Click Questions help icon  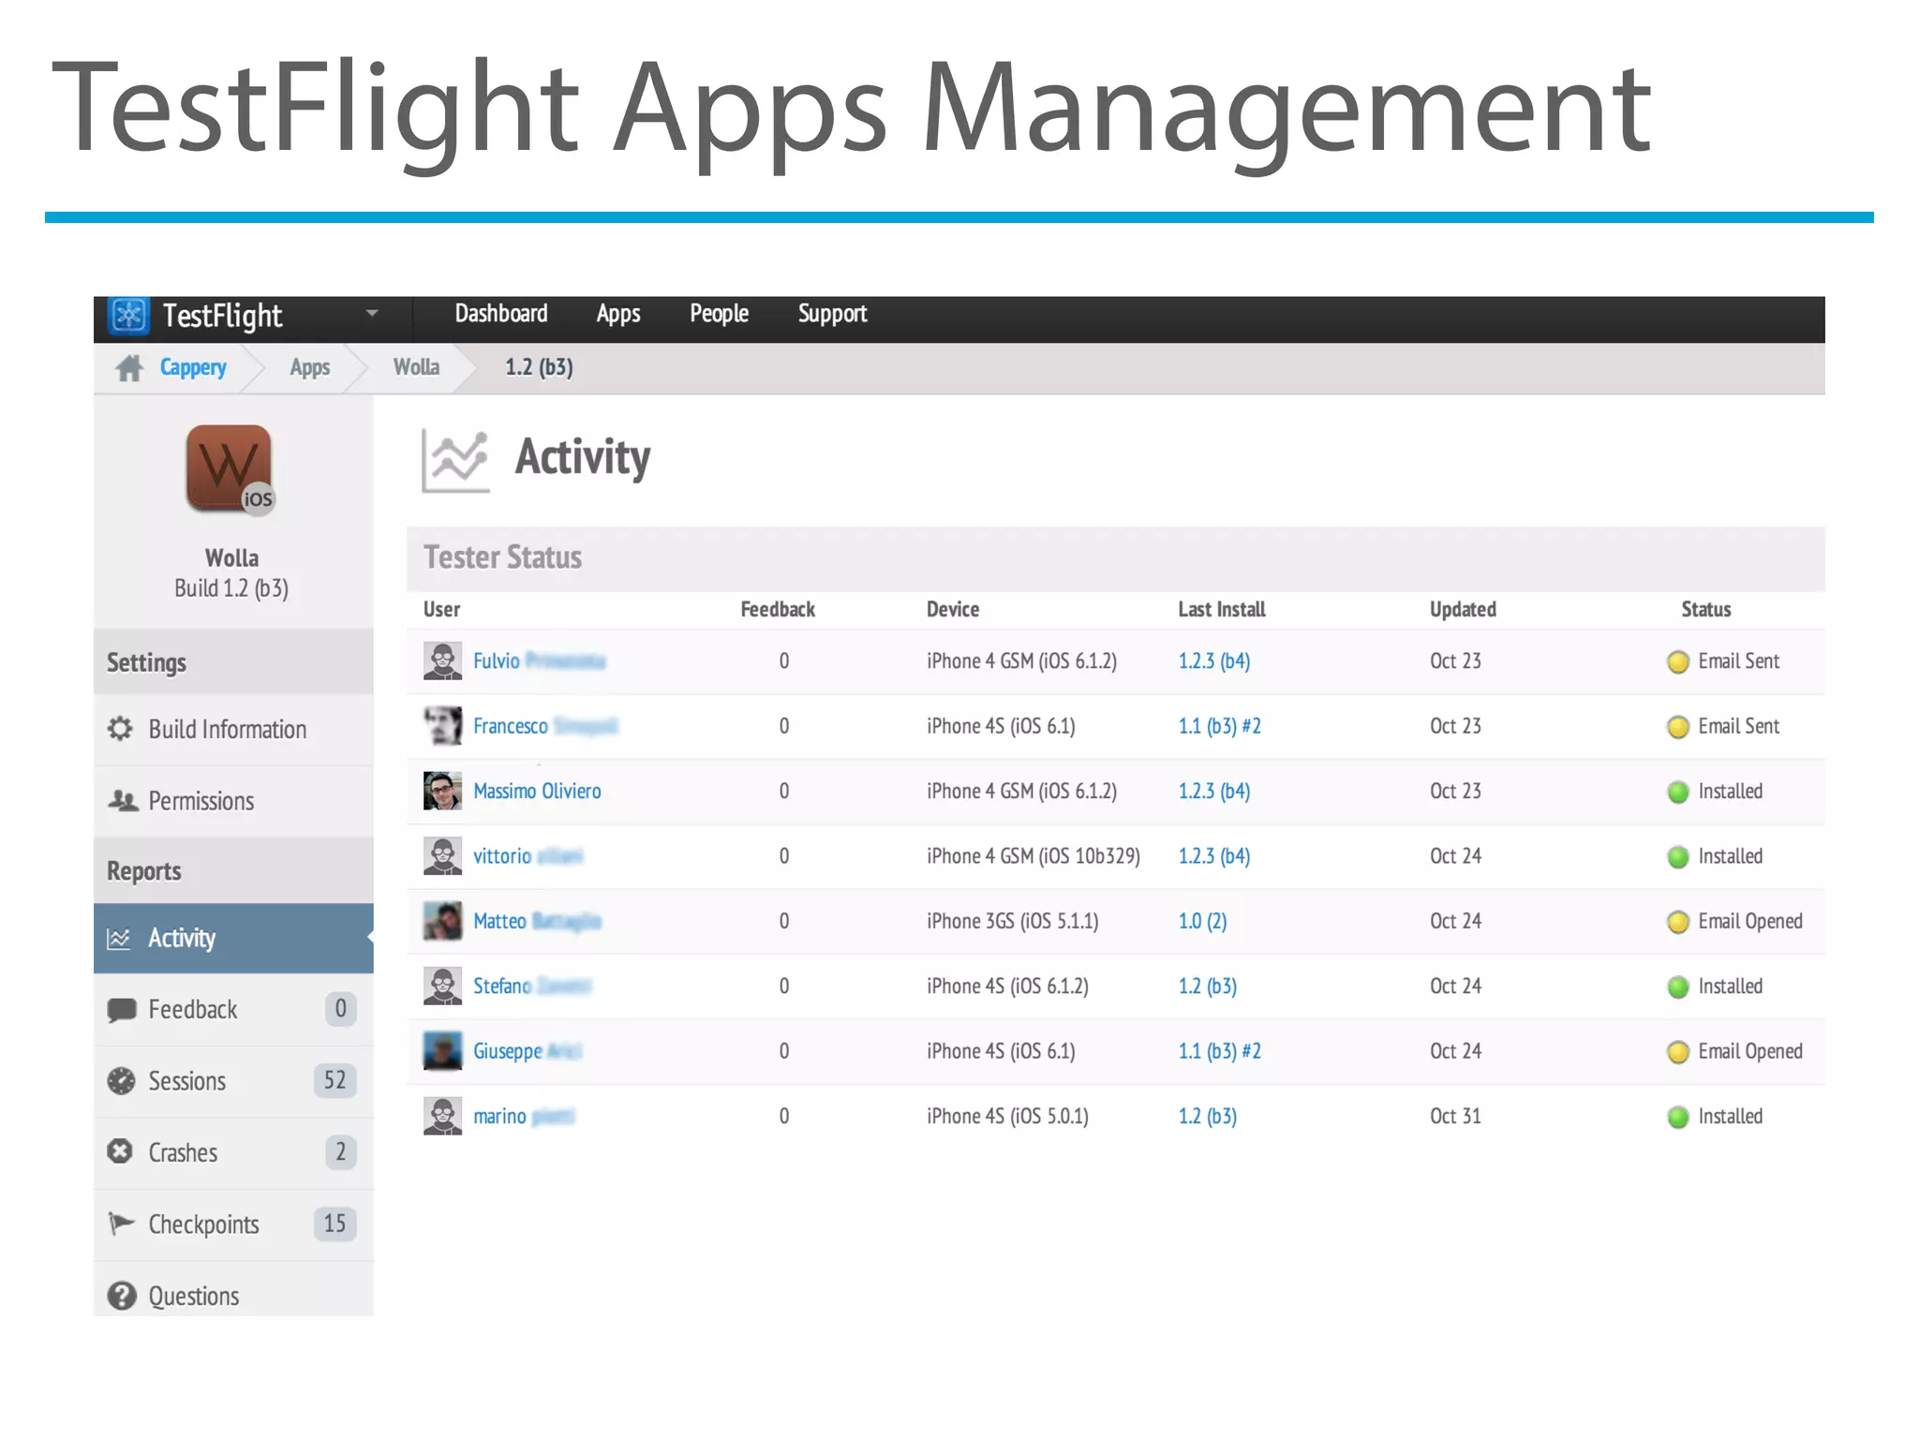pyautogui.click(x=121, y=1296)
